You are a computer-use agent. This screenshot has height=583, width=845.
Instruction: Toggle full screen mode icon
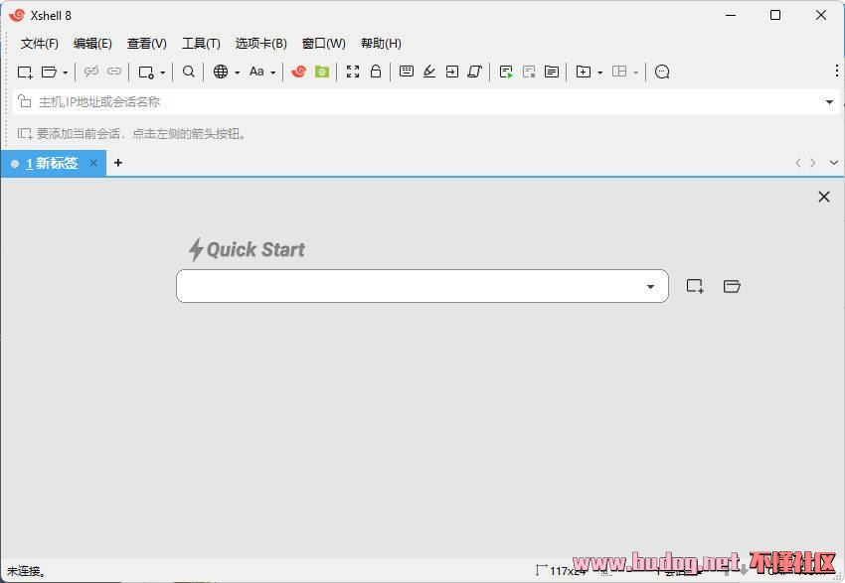353,72
